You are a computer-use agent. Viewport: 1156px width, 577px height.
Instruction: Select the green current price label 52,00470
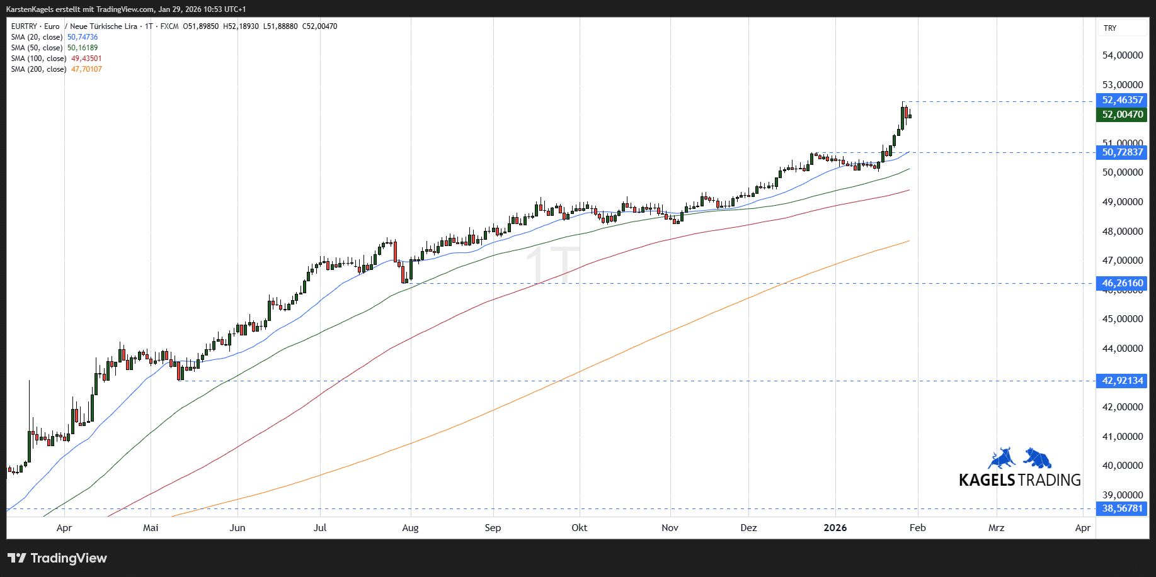(x=1122, y=115)
